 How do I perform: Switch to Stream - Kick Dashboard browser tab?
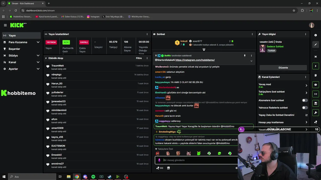(x=26, y=3)
